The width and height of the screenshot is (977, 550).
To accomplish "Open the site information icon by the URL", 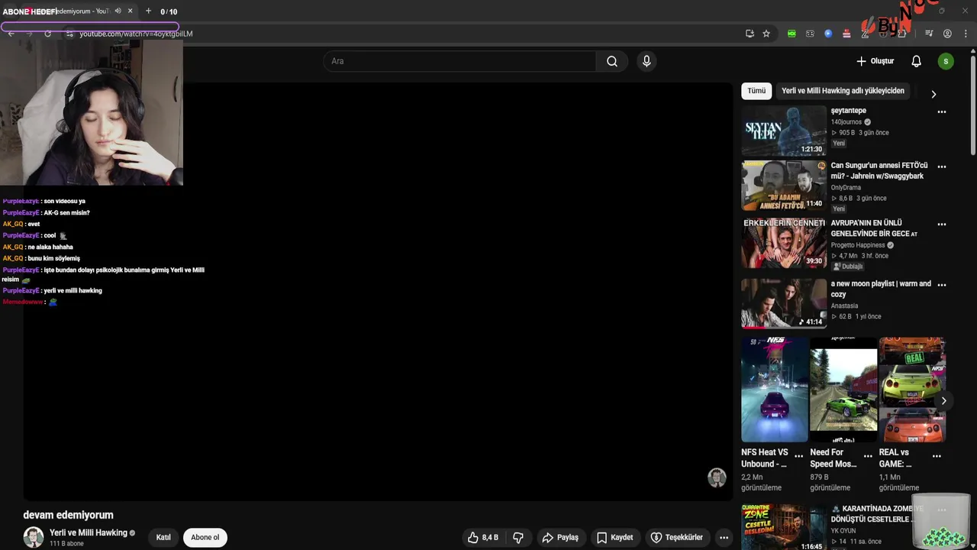I will tap(69, 34).
